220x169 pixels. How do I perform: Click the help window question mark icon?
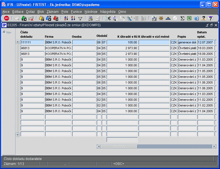pyautogui.click(x=210, y=18)
